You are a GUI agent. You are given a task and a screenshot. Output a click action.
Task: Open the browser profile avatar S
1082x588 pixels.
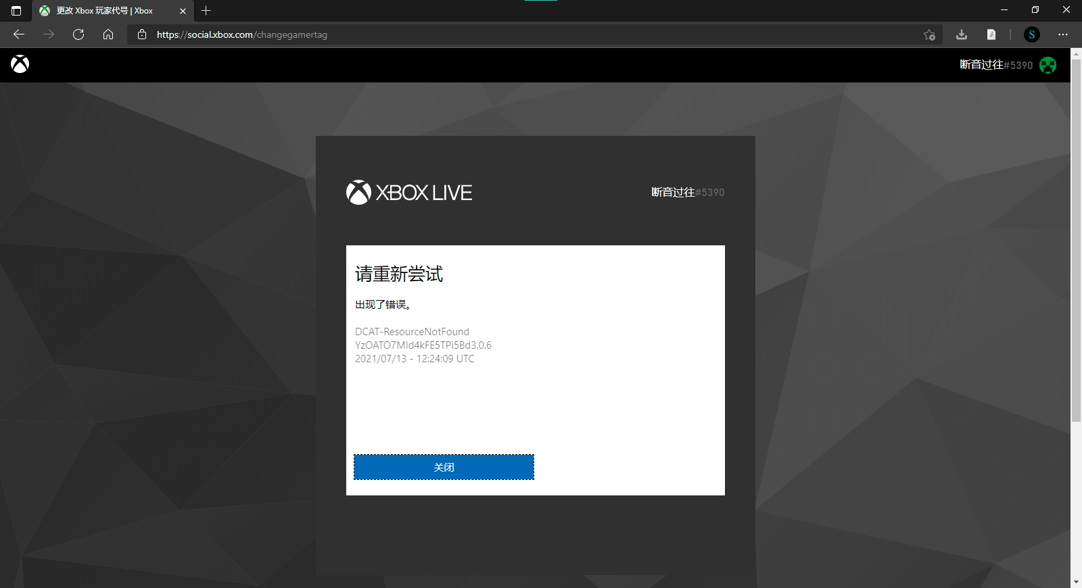point(1032,34)
